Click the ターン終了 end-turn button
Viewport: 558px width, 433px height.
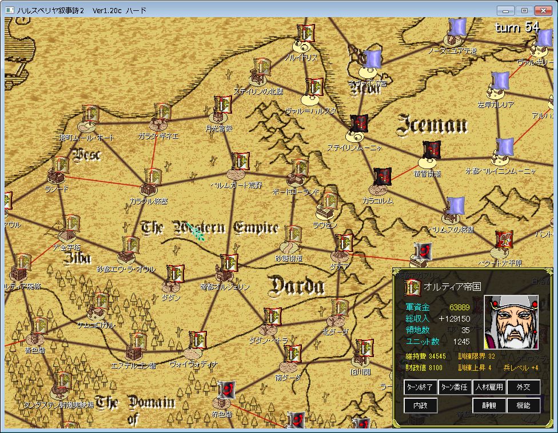pyautogui.click(x=420, y=387)
